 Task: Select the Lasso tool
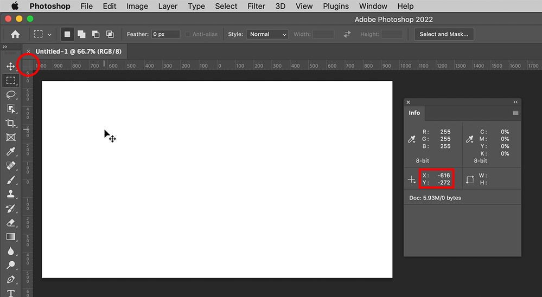pyautogui.click(x=11, y=95)
